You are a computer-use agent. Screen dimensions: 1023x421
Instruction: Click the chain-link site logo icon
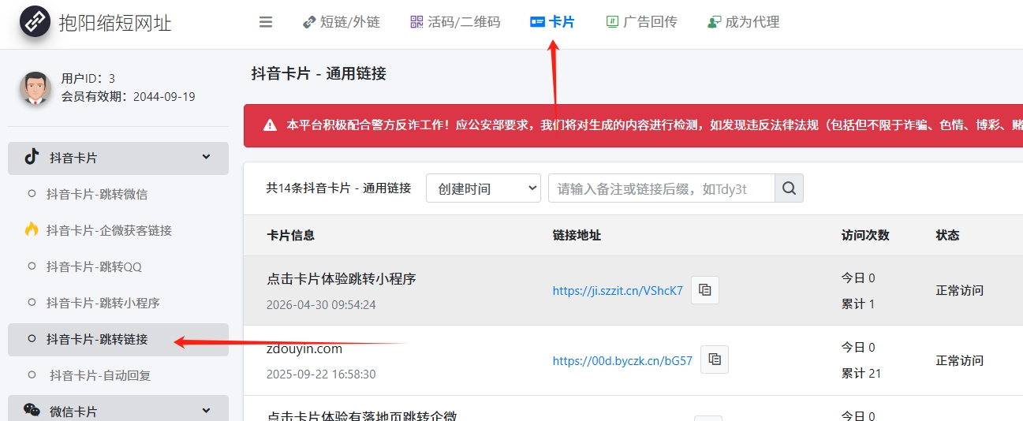(34, 23)
